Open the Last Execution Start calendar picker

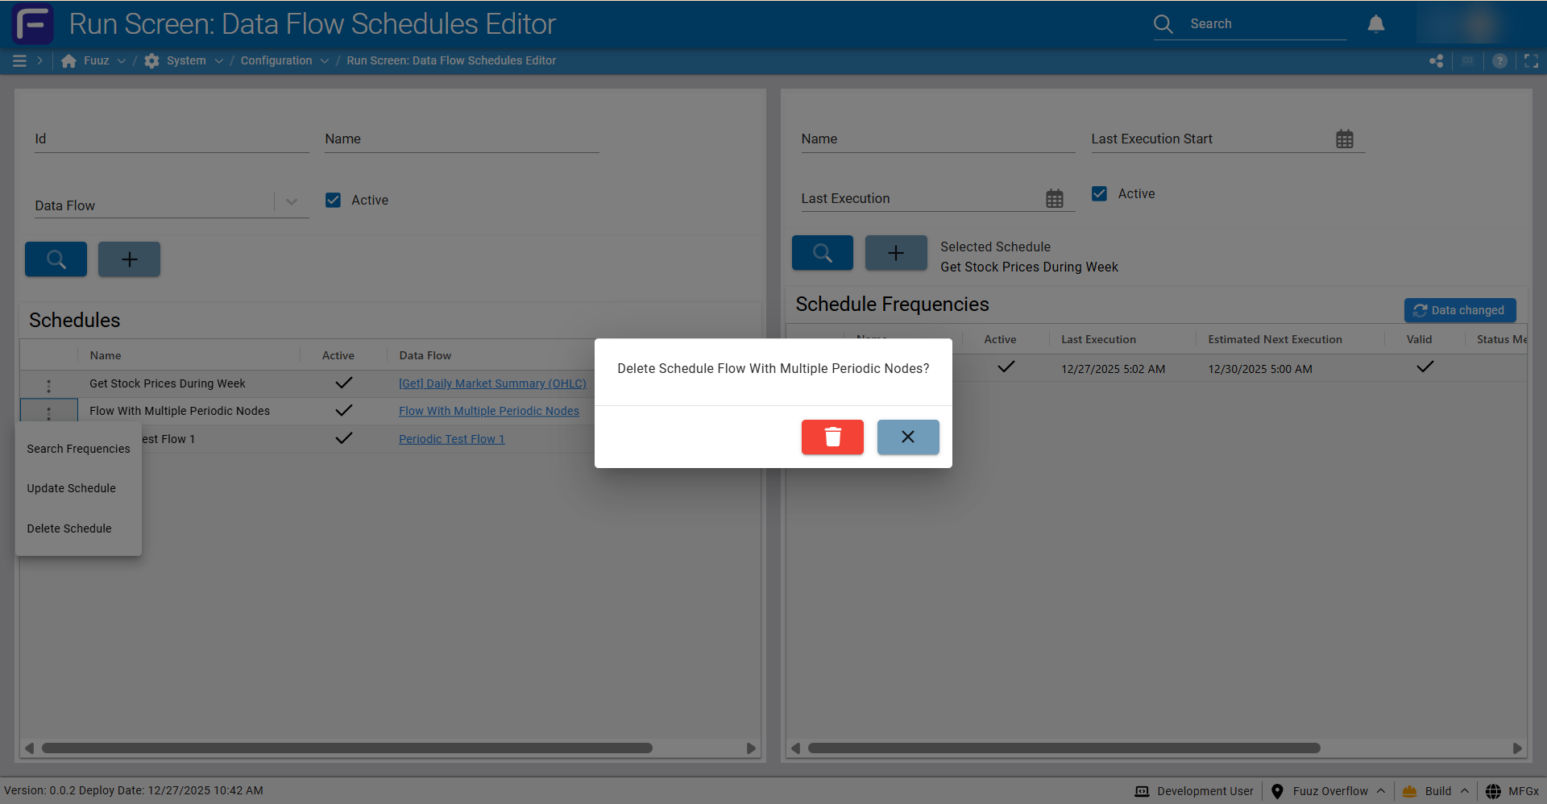[1344, 139]
